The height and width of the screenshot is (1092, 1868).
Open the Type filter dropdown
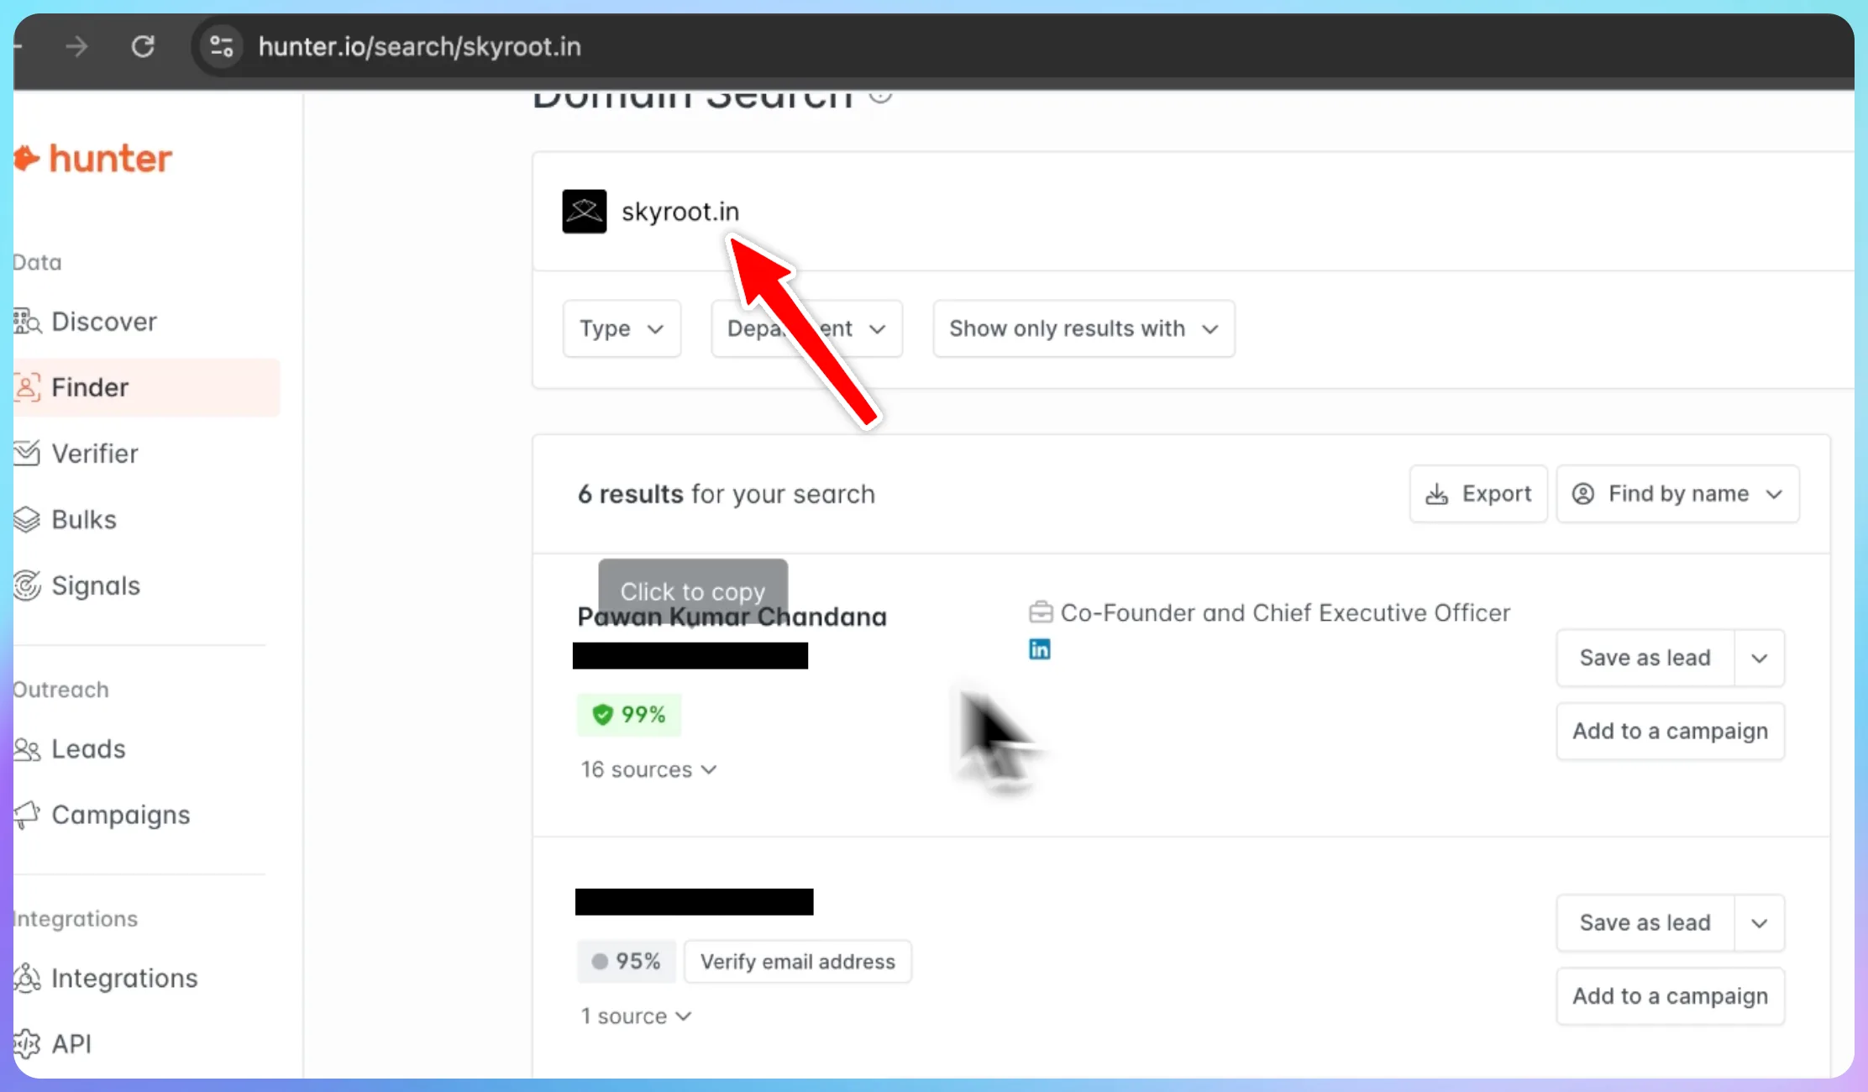coord(622,328)
